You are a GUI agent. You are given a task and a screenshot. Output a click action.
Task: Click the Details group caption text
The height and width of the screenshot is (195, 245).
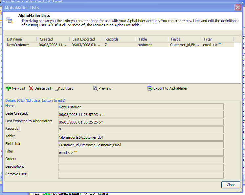click(35, 100)
